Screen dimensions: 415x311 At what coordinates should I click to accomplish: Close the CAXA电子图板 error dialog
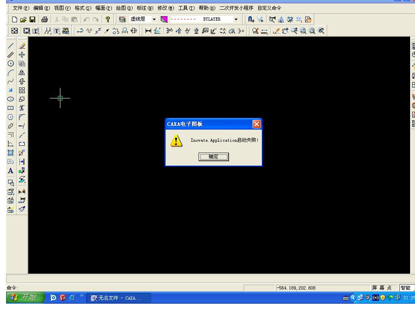[257, 124]
